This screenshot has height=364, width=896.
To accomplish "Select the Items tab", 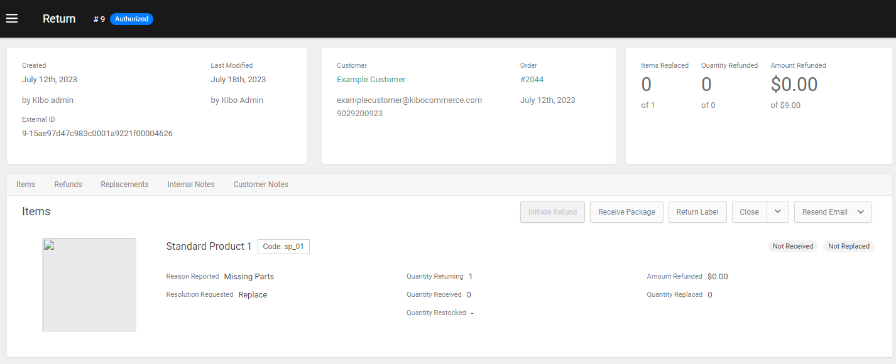I will (25, 184).
